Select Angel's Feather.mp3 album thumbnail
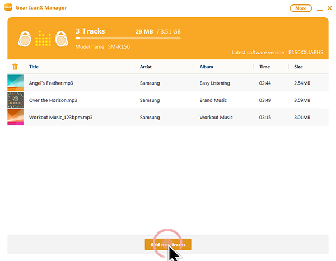 click(16, 83)
